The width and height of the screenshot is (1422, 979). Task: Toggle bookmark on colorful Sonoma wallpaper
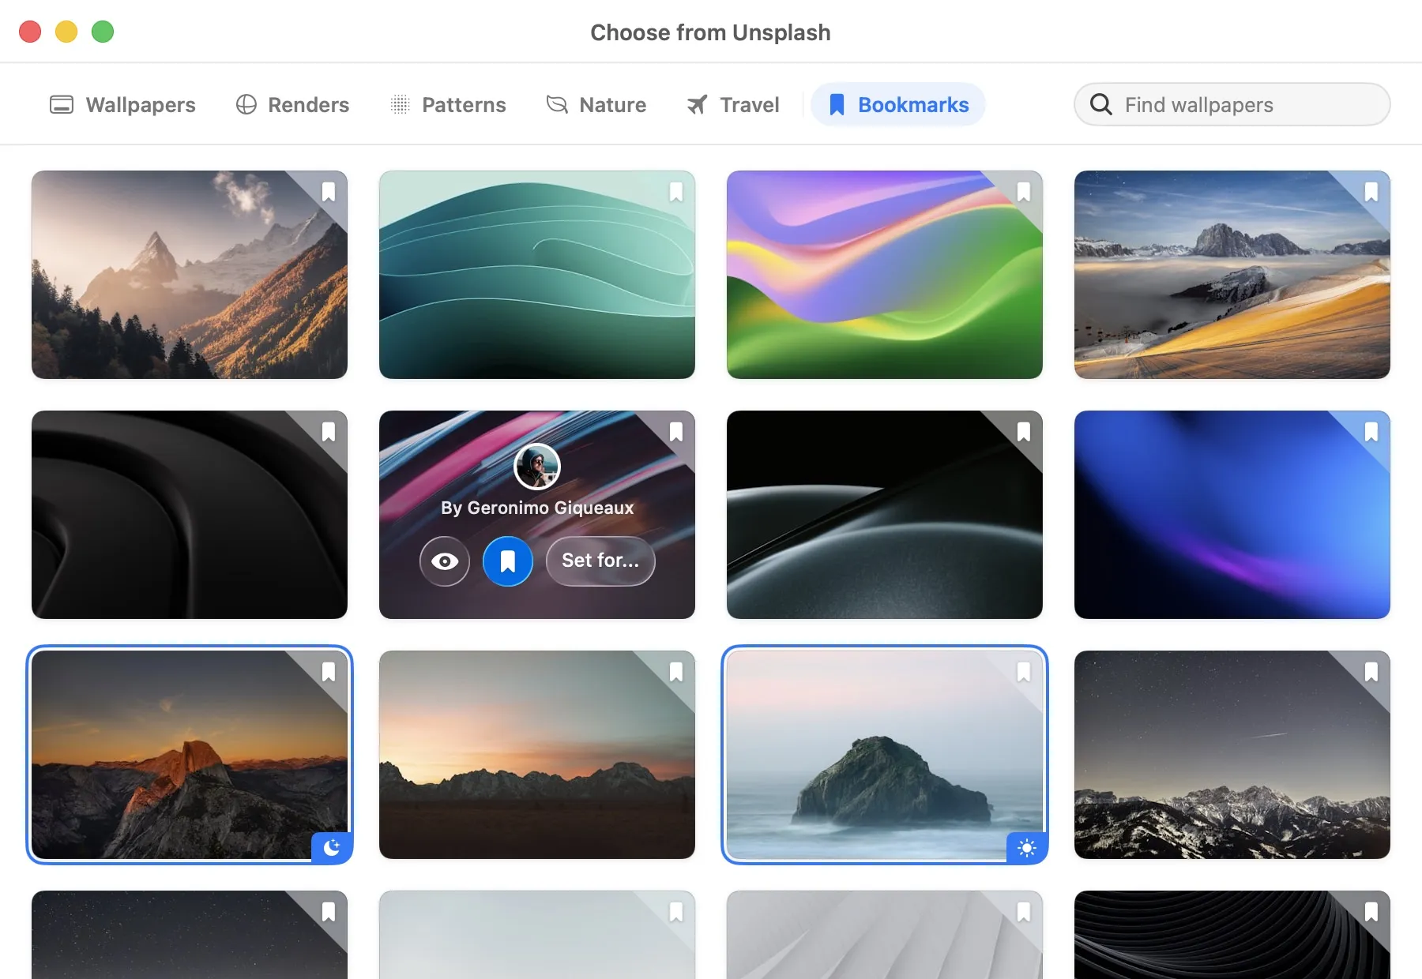1024,192
